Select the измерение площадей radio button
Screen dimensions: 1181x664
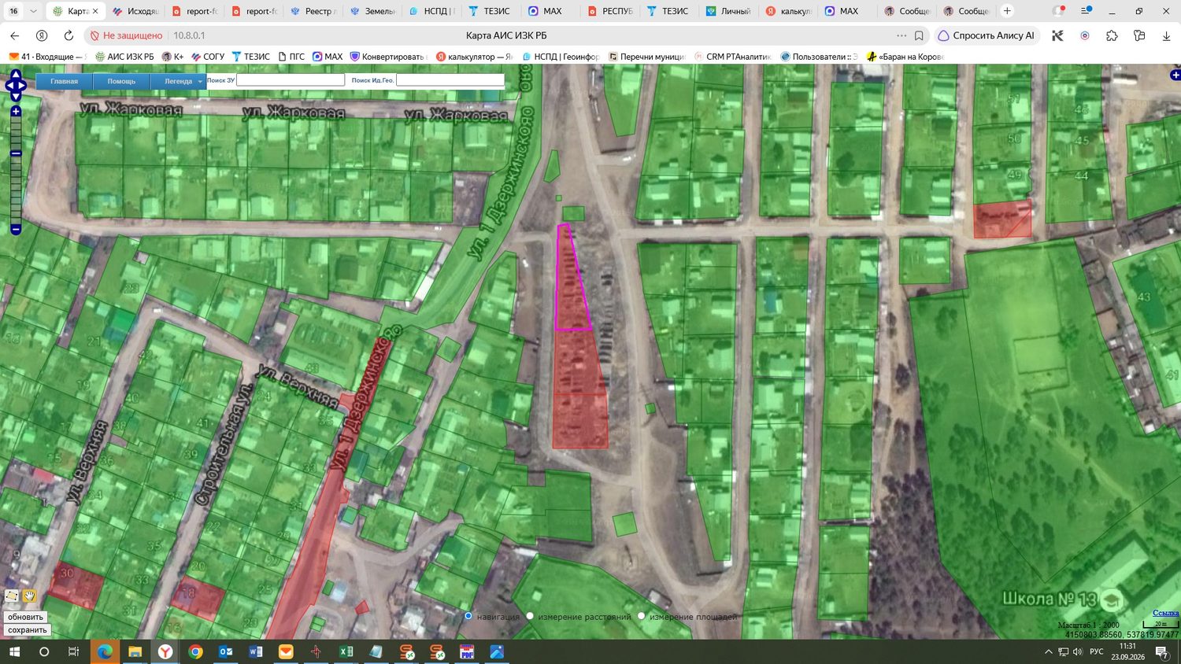[x=641, y=616]
